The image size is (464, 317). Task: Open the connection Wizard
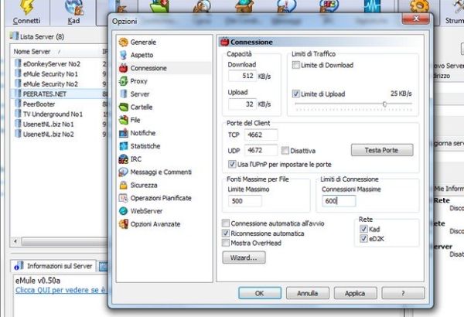[244, 257]
